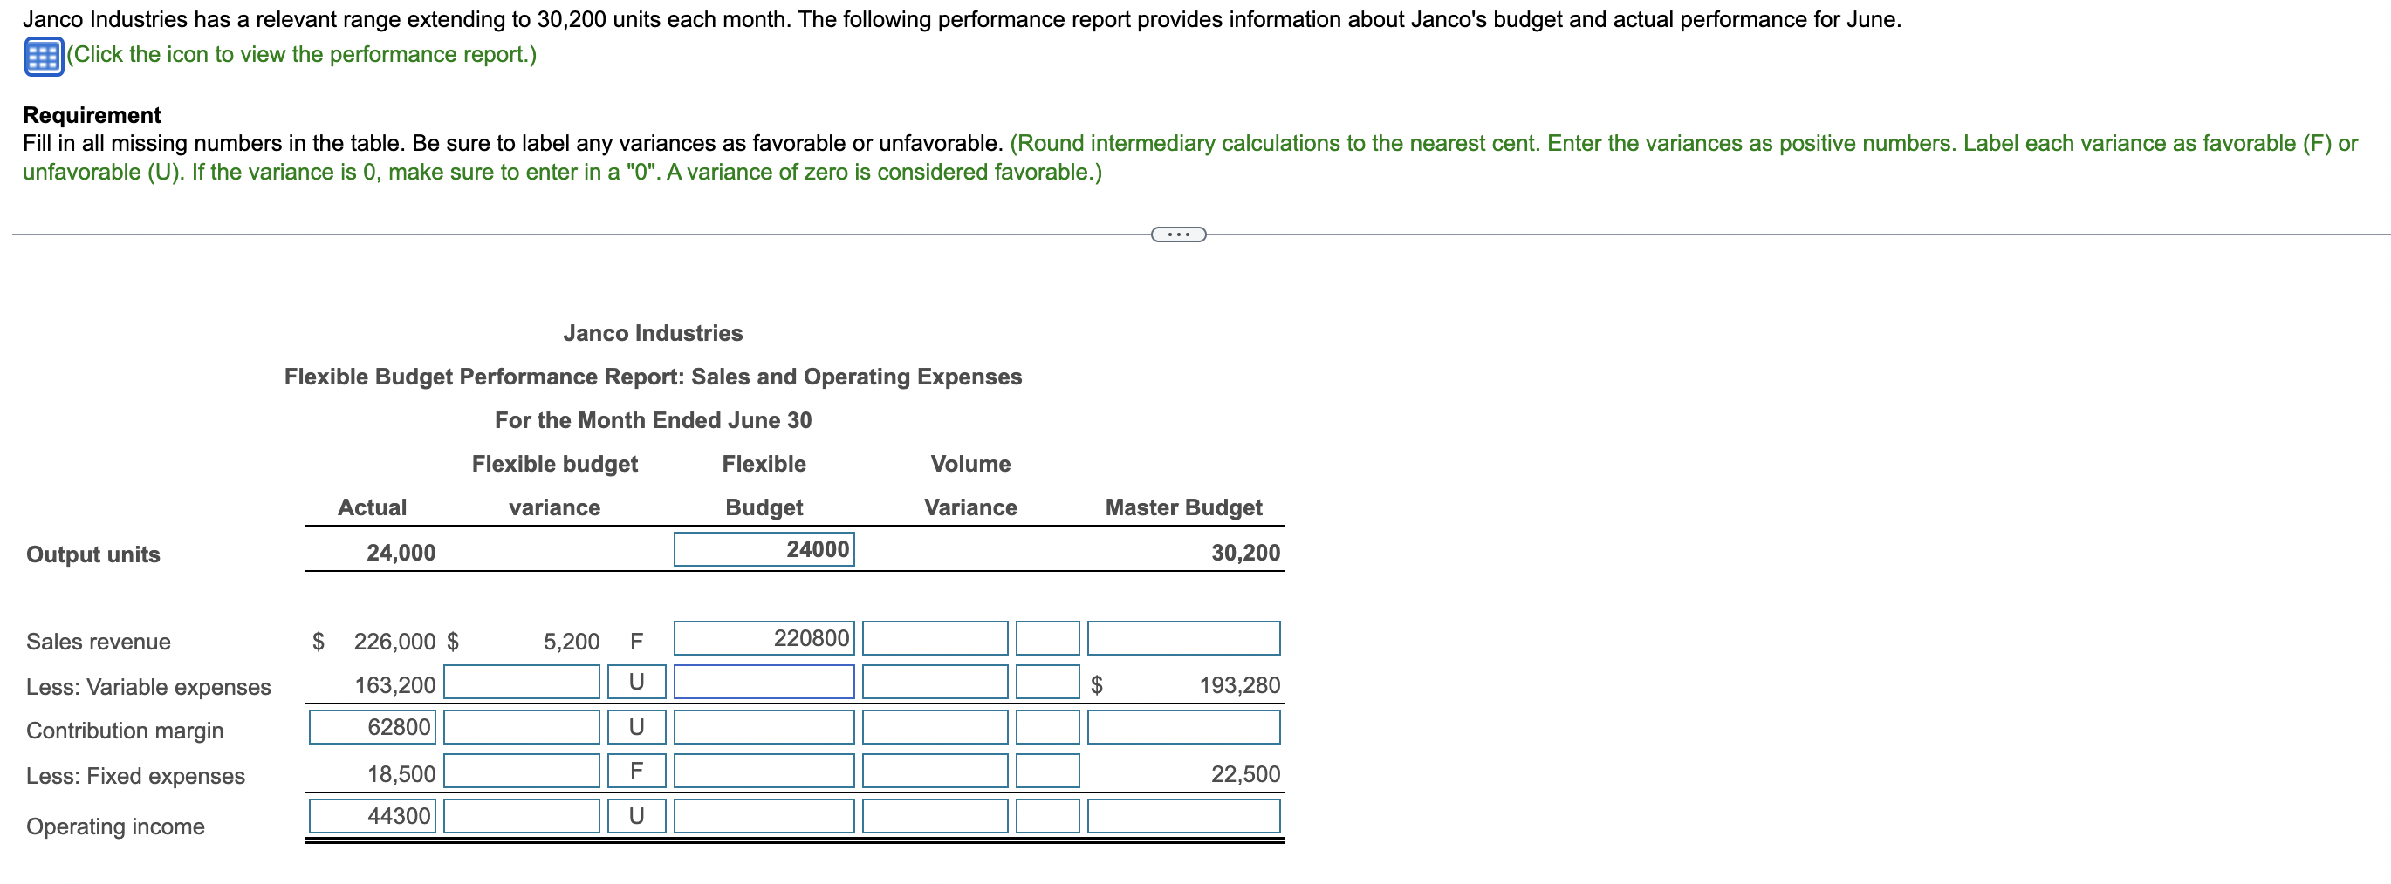Open the Sales revenue Volume Variance F/U label box
The width and height of the screenshot is (2391, 884).
1047,638
